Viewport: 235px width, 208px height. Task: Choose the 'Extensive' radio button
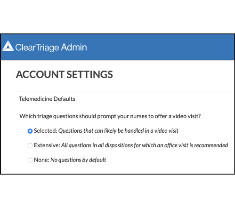coord(30,145)
